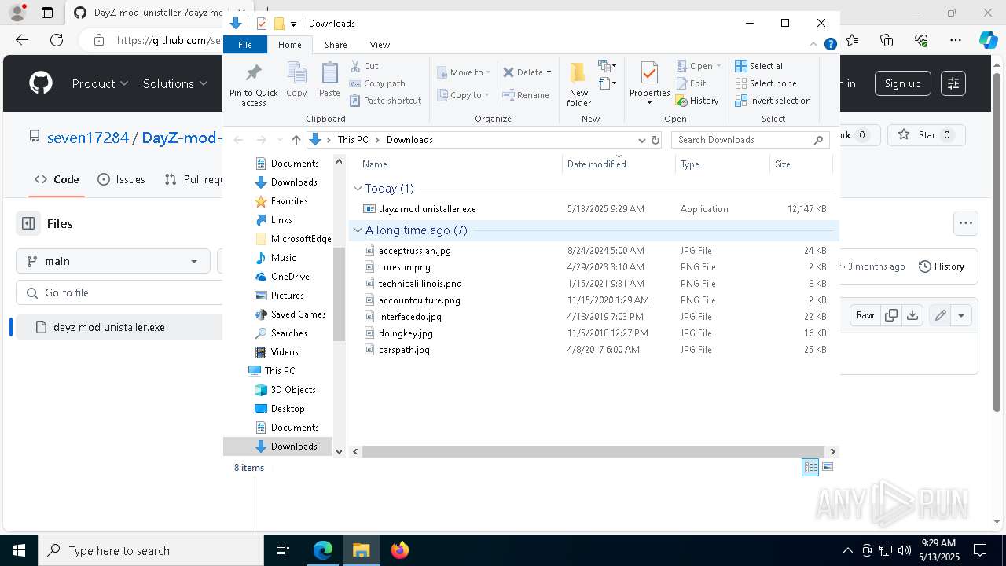This screenshot has width=1006, height=566.
Task: Open GitHub homepage logo
Action: [41, 83]
